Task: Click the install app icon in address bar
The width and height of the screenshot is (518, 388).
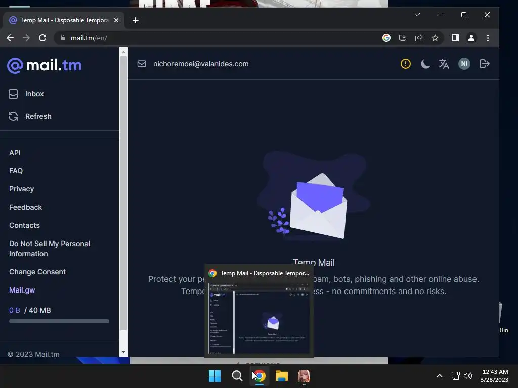Action: tap(402, 38)
